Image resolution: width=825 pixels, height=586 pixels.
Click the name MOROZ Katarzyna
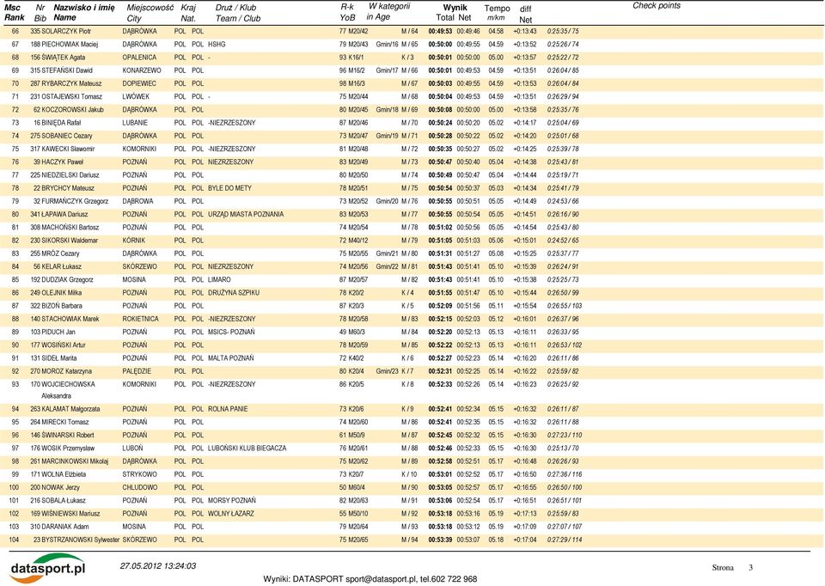pyautogui.click(x=66, y=371)
